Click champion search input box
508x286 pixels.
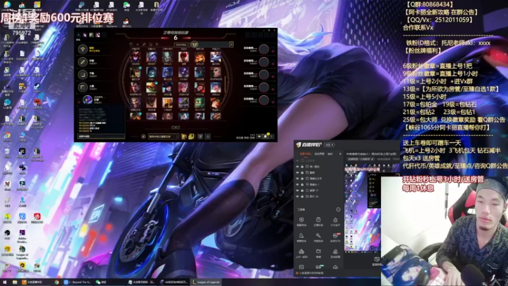click(213, 44)
